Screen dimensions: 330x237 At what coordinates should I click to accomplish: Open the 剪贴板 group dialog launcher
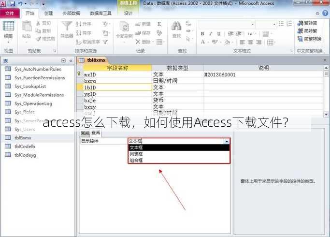click(x=55, y=51)
